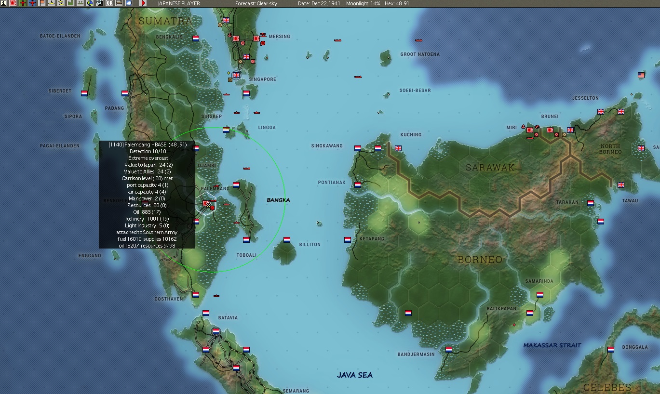This screenshot has width=660, height=394.
Task: Click 'Refinery 1001 (19)' in tooltip
Action: pyautogui.click(x=147, y=219)
